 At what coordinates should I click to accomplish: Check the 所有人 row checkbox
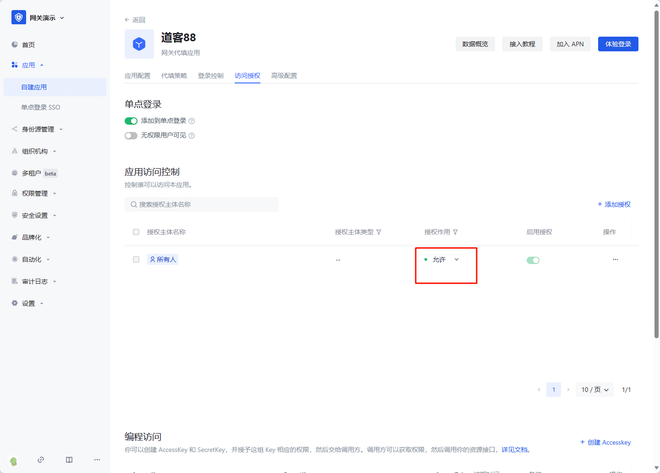point(136,259)
